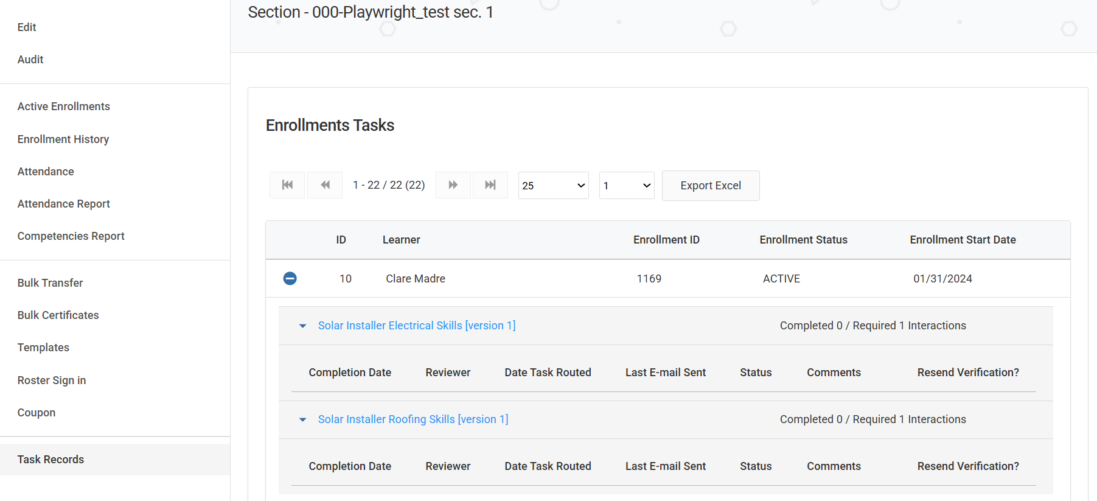
Task: Click the Export Excel button
Action: pyautogui.click(x=710, y=186)
